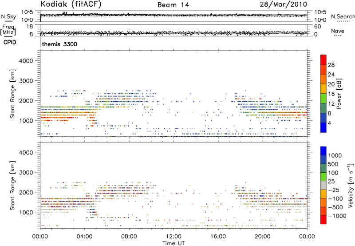Click the date '28/Mar/2010'
This screenshot has width=355, height=246.
coord(283,4)
